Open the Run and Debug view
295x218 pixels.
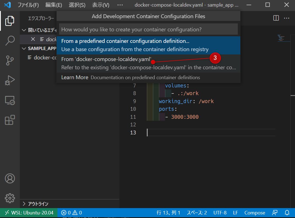tap(10, 80)
